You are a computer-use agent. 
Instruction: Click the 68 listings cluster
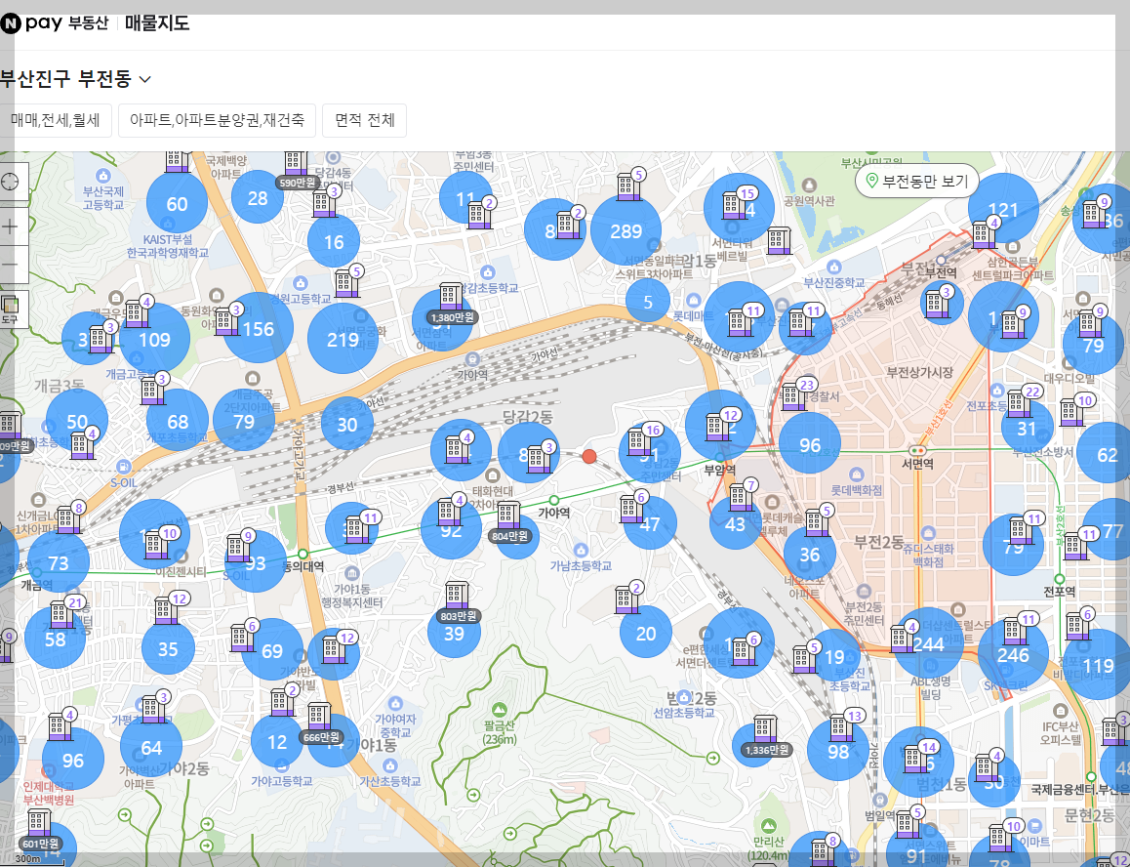pyautogui.click(x=178, y=421)
